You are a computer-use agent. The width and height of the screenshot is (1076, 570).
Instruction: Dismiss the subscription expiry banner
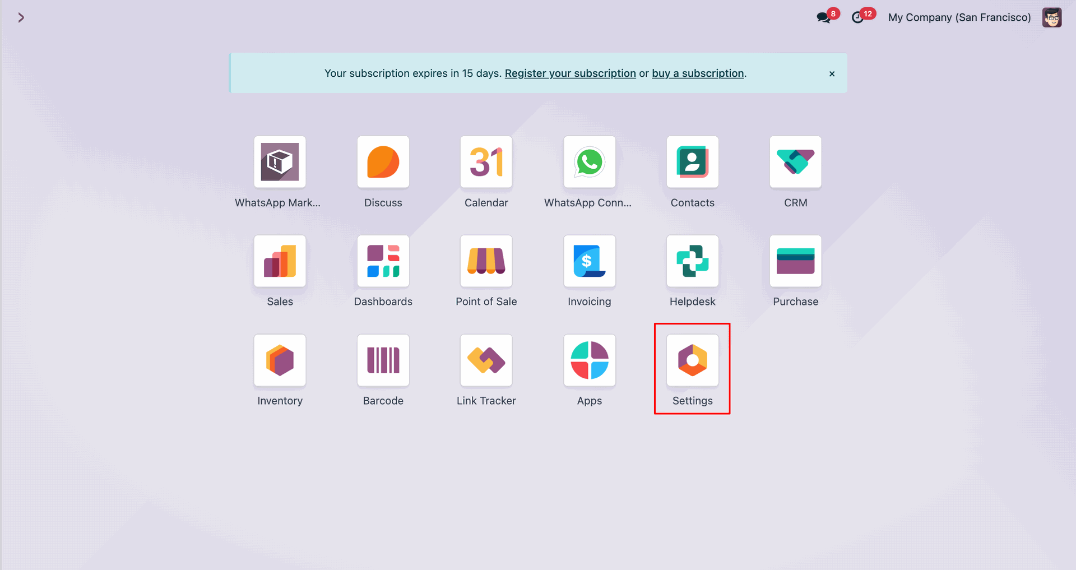tap(832, 73)
